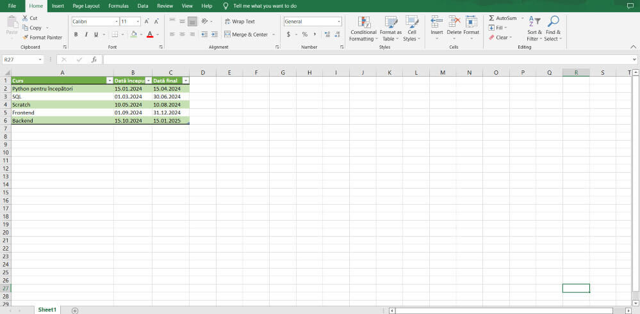Open Sort & Filter menu

[535, 29]
